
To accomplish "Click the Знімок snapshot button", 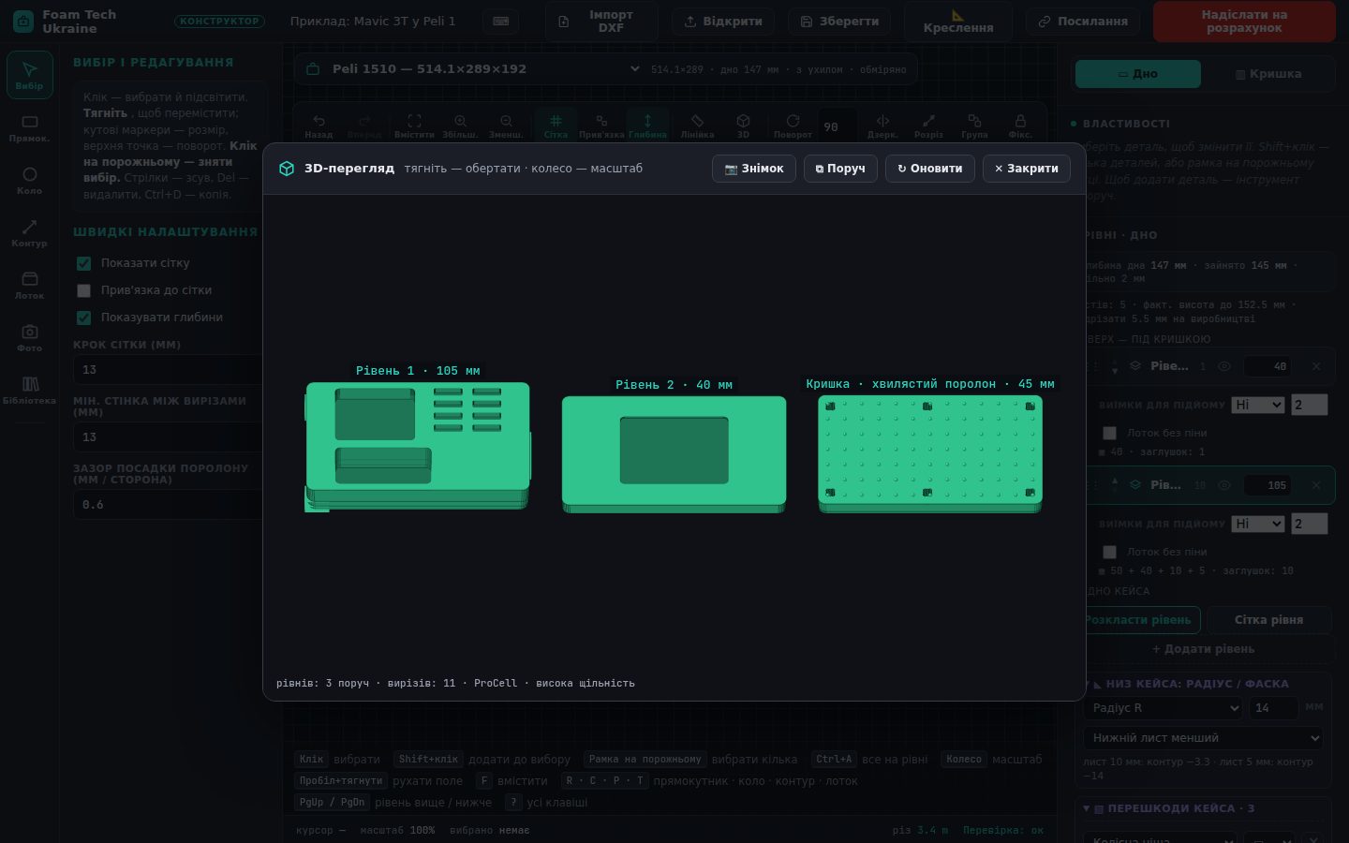I will (x=754, y=169).
